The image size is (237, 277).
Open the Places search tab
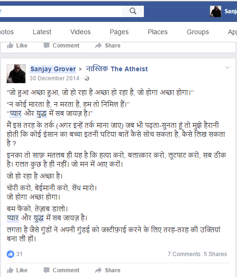pos(158,32)
